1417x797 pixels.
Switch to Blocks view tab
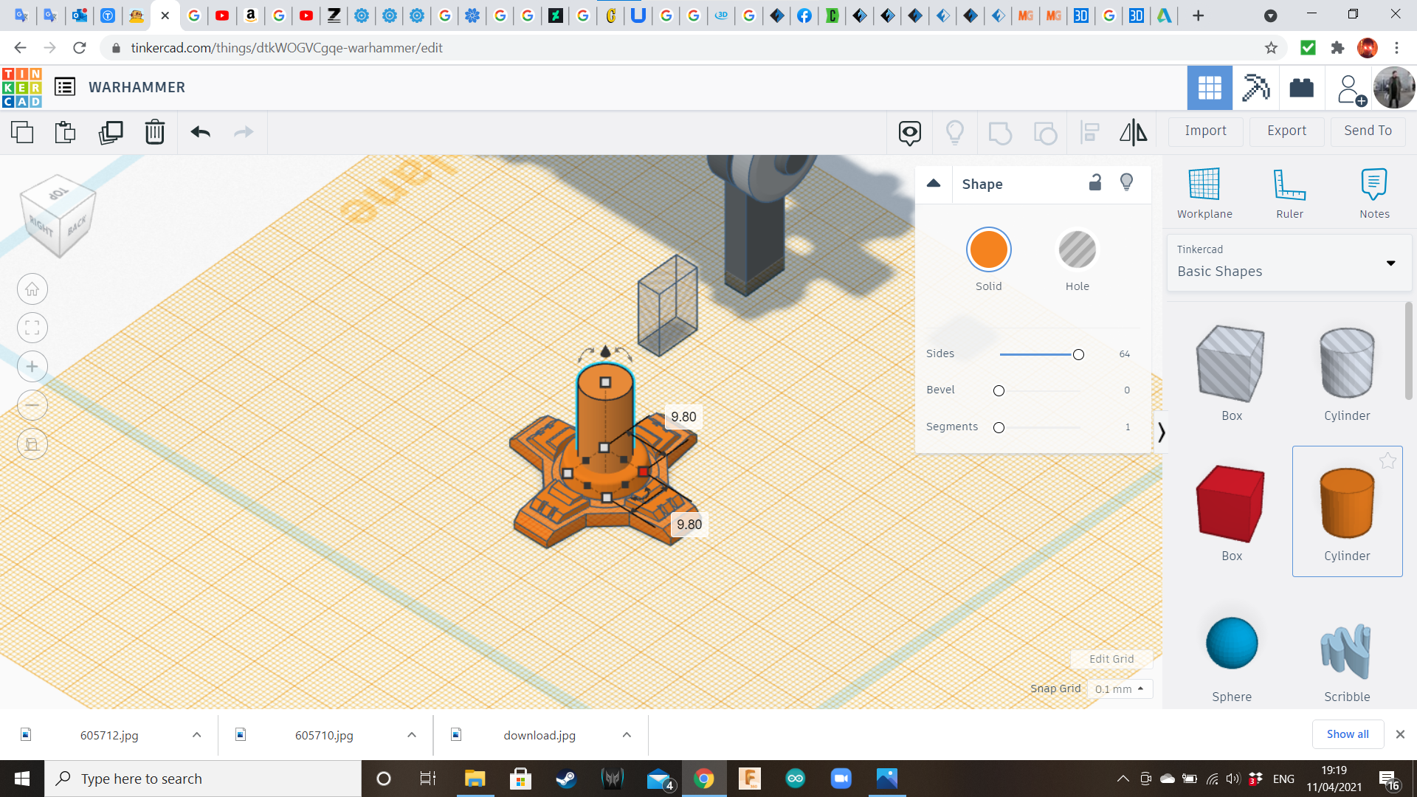1255,88
